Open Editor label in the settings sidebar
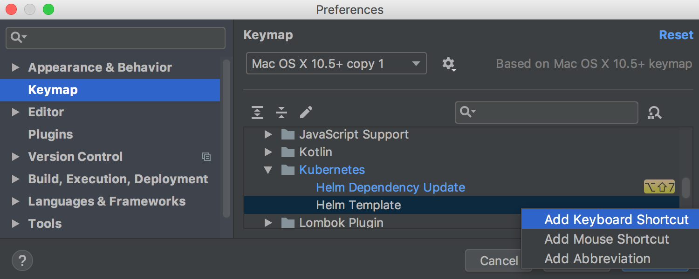 pyautogui.click(x=46, y=112)
